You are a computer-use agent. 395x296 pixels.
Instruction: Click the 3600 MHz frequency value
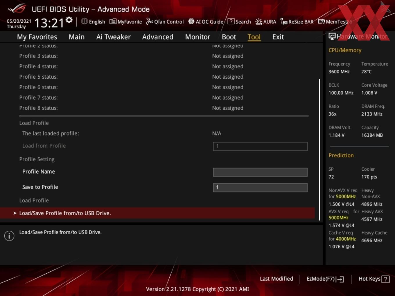click(339, 71)
